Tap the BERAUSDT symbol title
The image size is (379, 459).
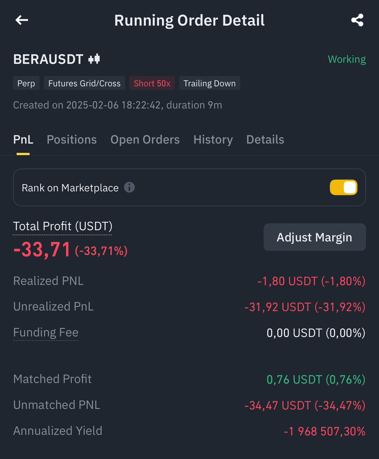click(48, 60)
